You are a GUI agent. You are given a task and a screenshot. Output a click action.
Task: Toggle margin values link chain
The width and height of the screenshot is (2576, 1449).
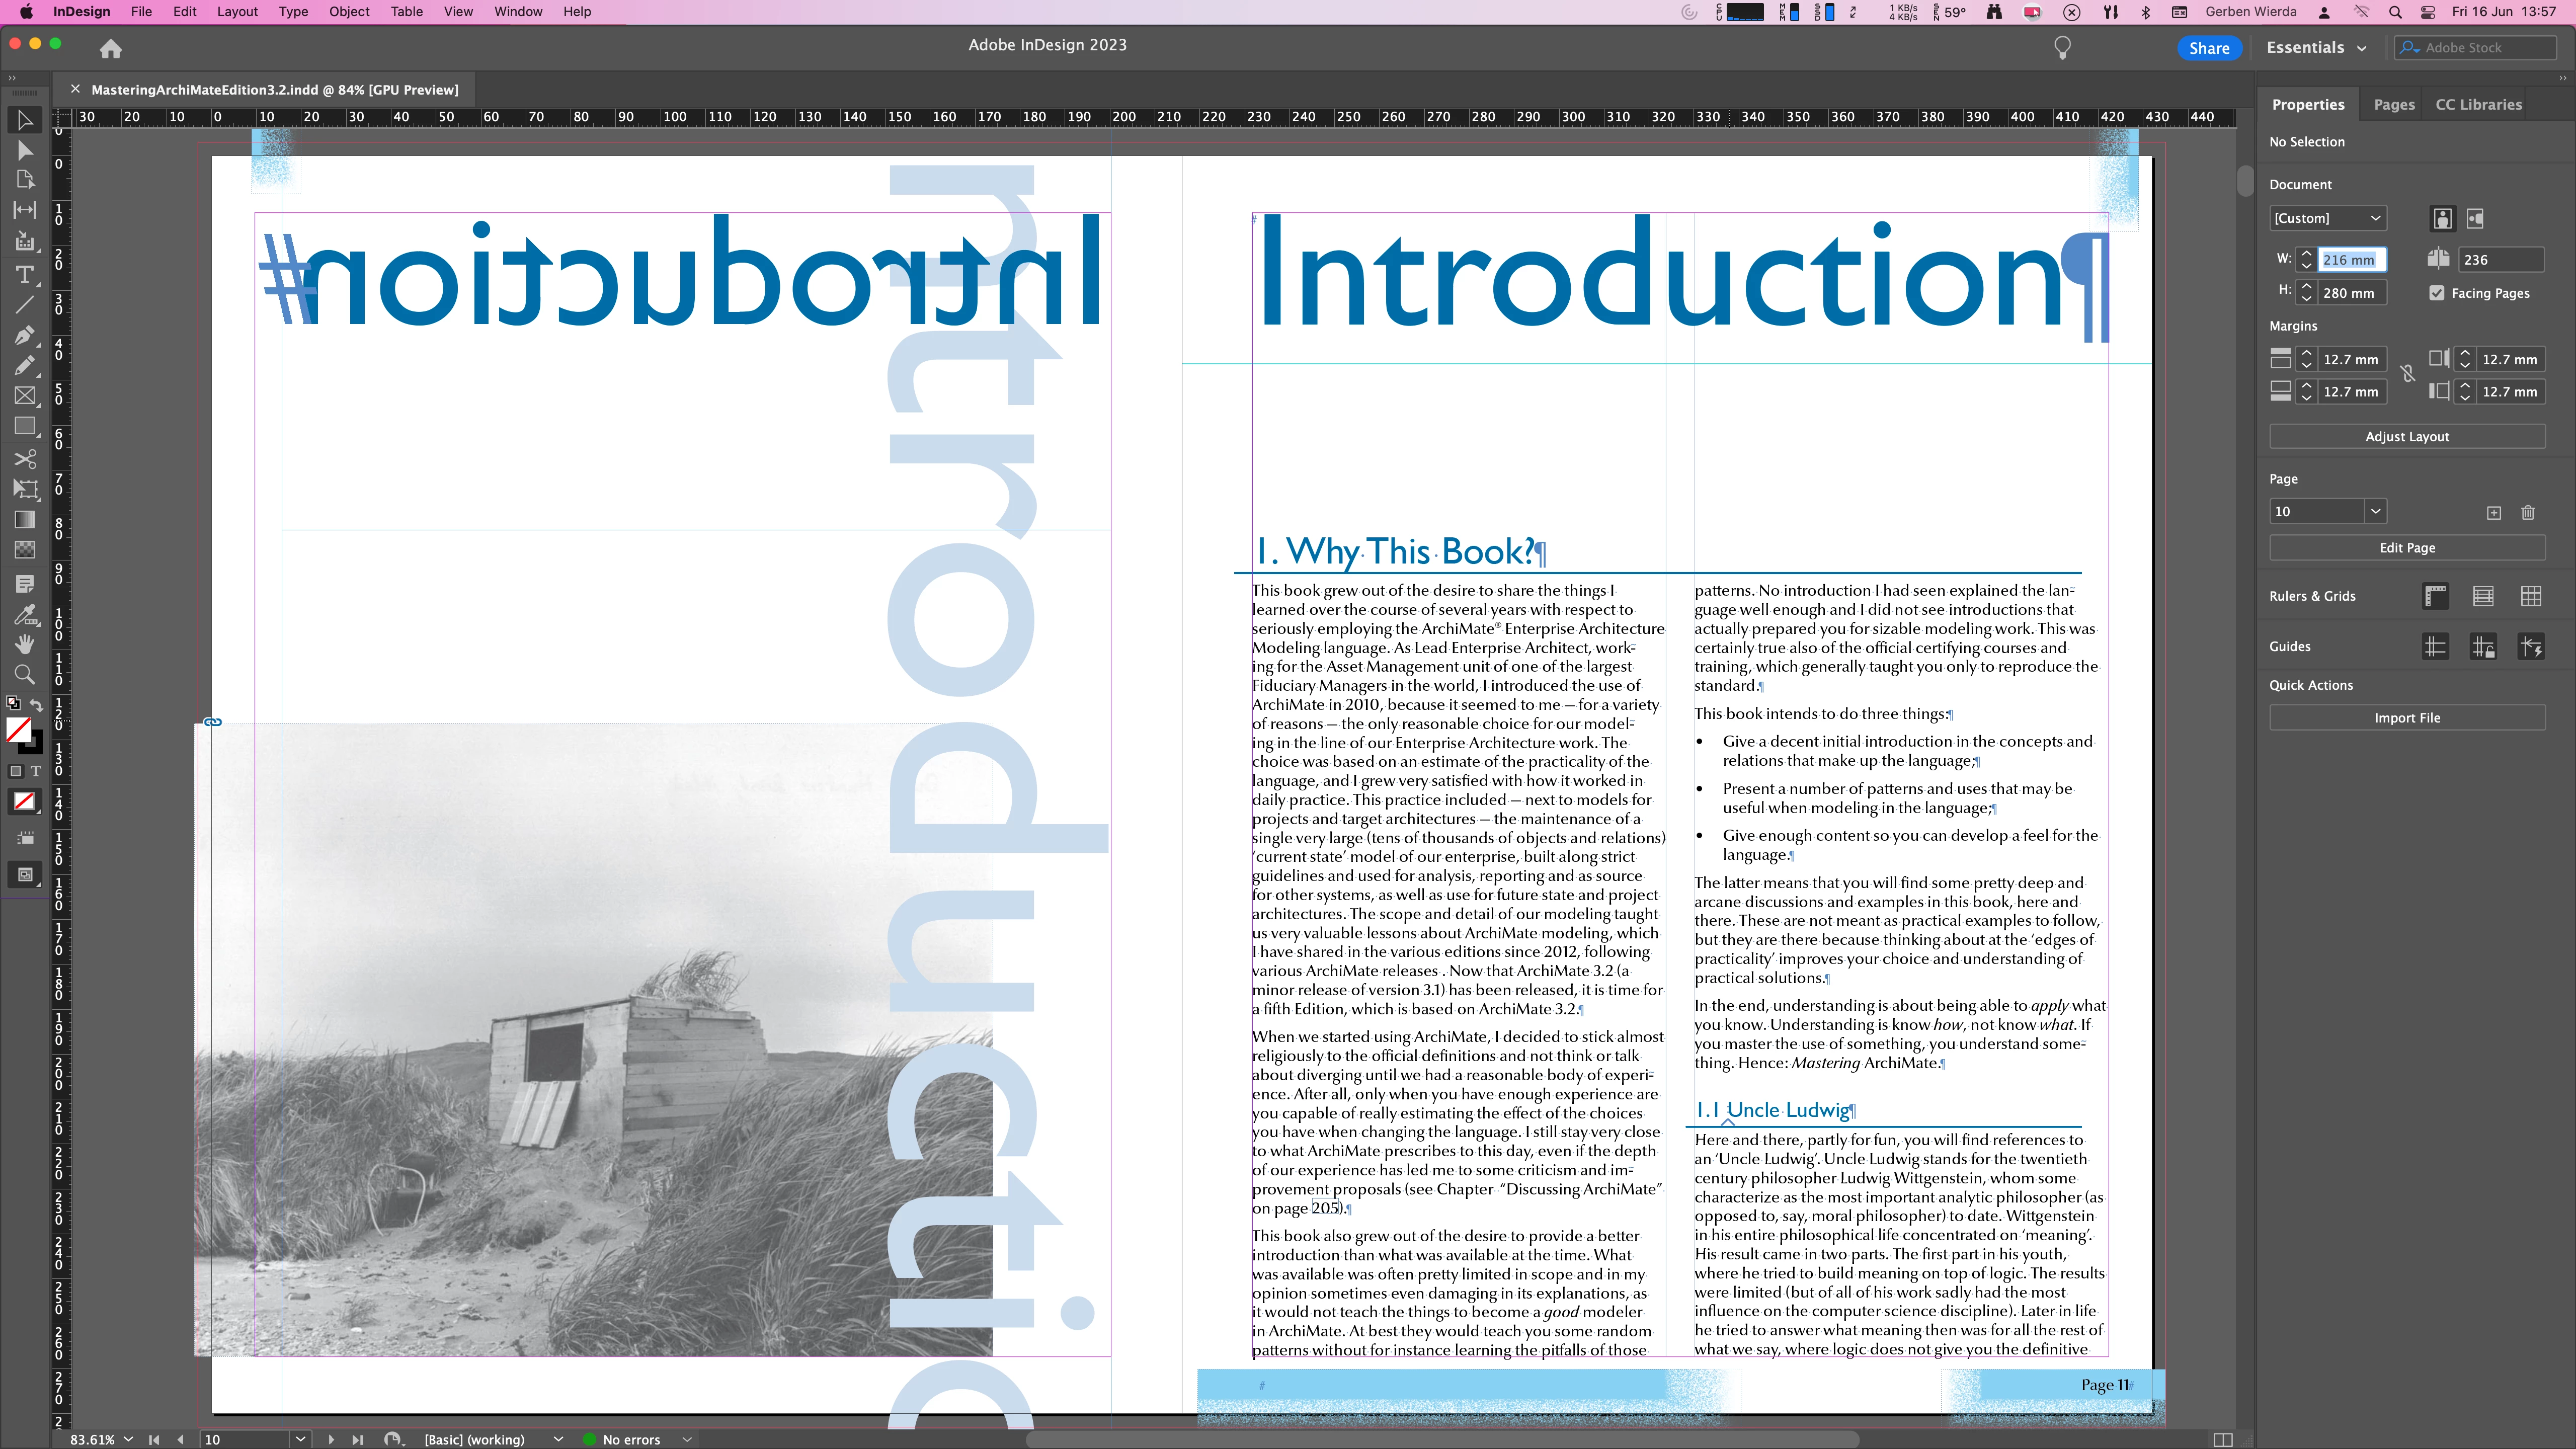point(2408,374)
